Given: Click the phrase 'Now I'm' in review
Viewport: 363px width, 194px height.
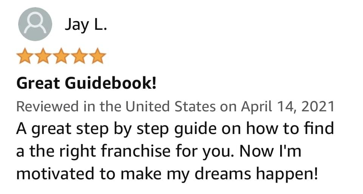Looking at the screenshot, I should (x=270, y=151).
